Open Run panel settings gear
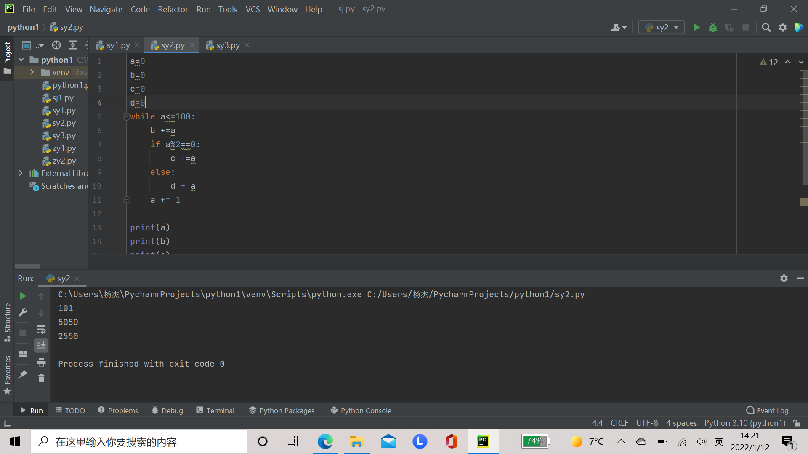 point(784,278)
